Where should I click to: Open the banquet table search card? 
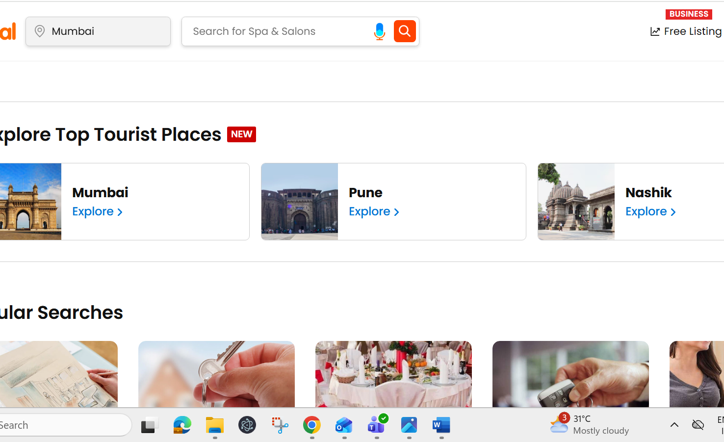pos(393,374)
